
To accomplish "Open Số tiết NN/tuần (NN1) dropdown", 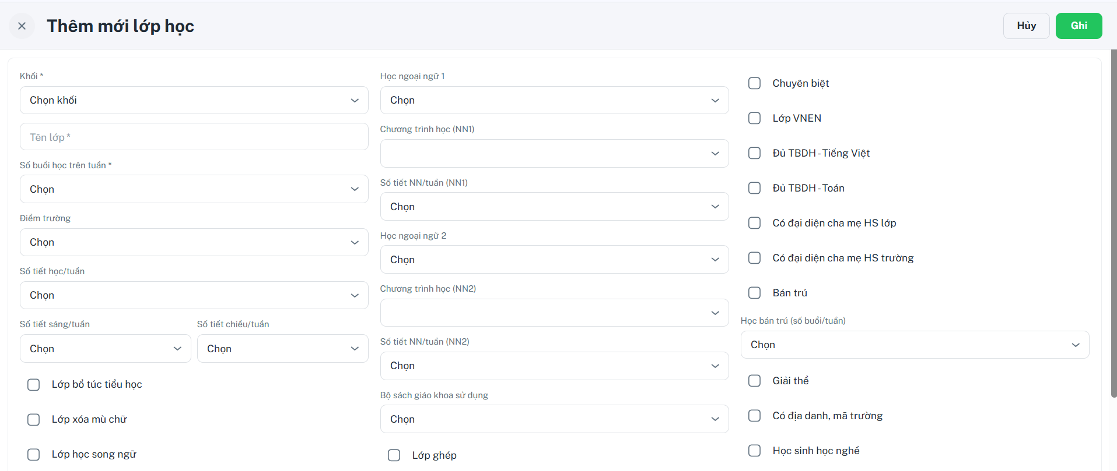I will [554, 207].
